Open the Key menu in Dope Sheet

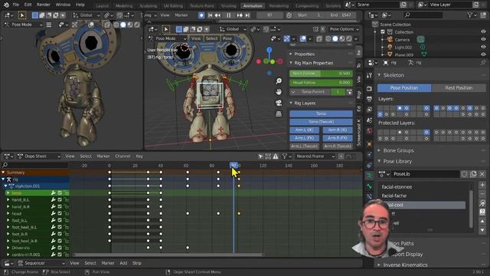[139, 156]
